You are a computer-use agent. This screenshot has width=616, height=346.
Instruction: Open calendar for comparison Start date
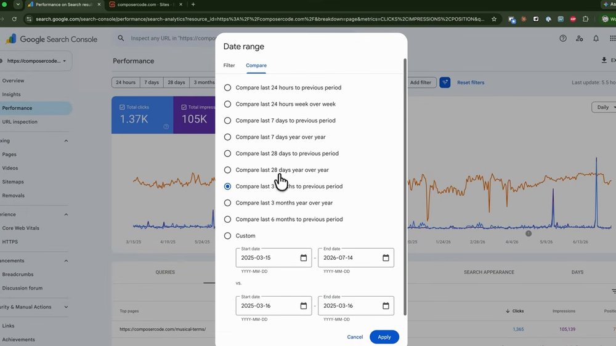pos(303,305)
